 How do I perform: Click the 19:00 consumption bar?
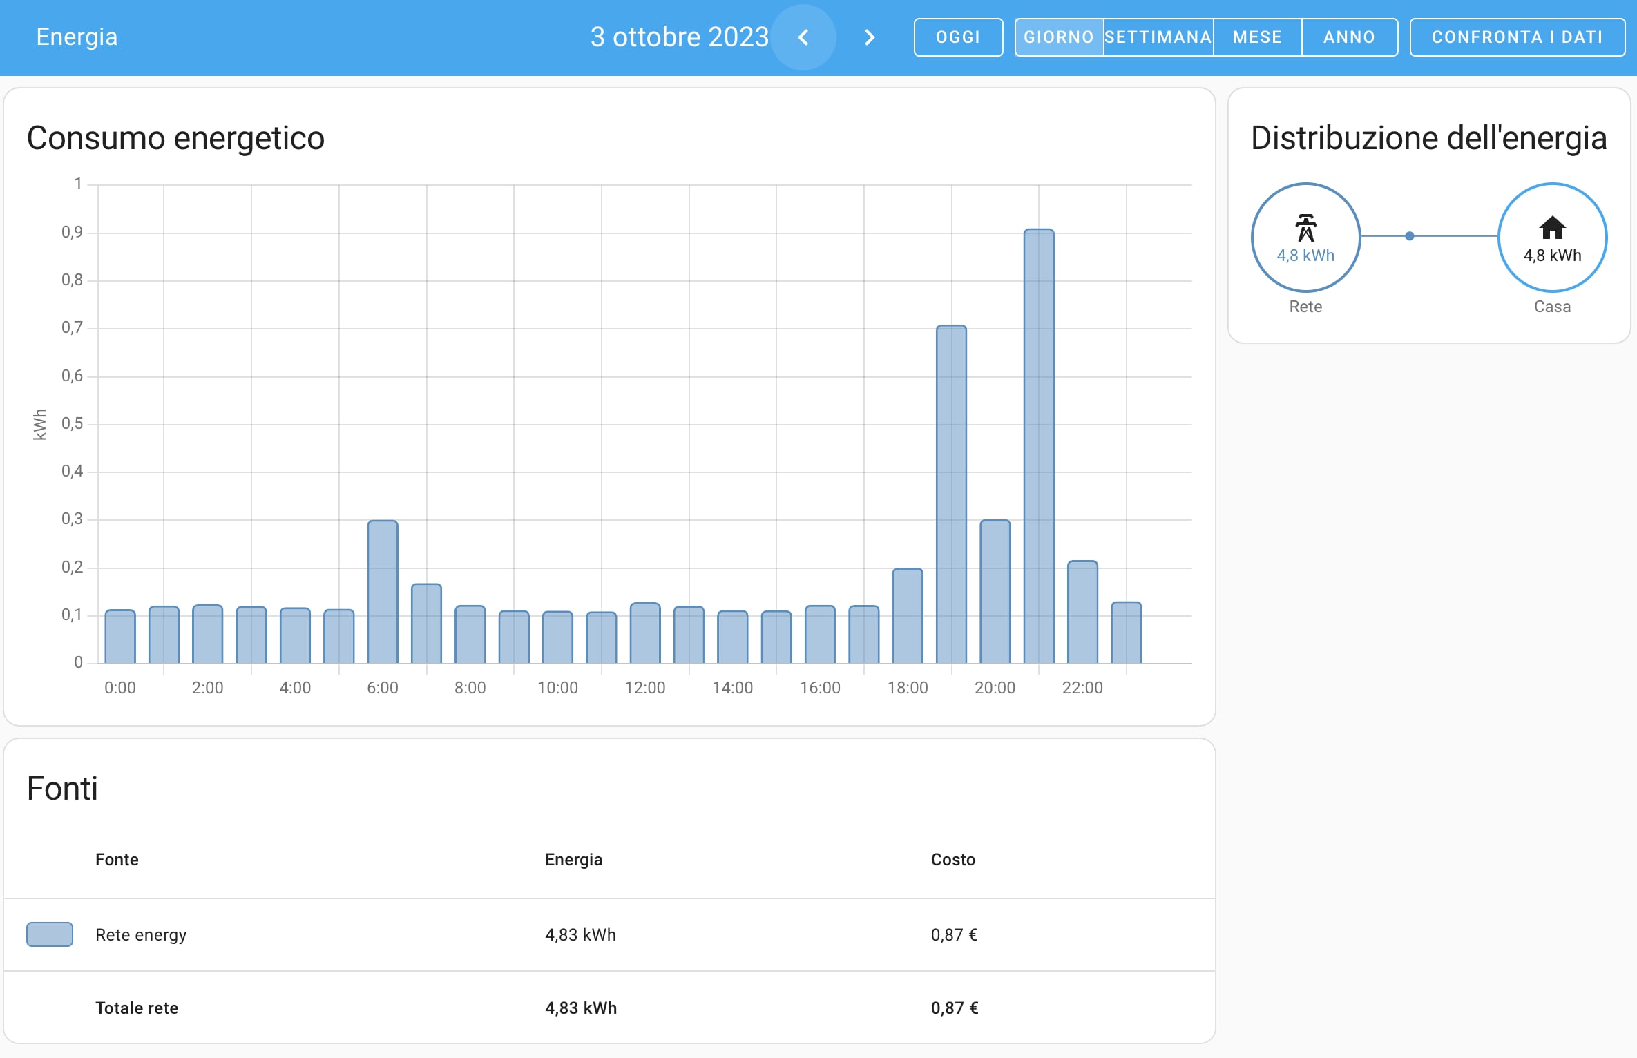coord(951,494)
